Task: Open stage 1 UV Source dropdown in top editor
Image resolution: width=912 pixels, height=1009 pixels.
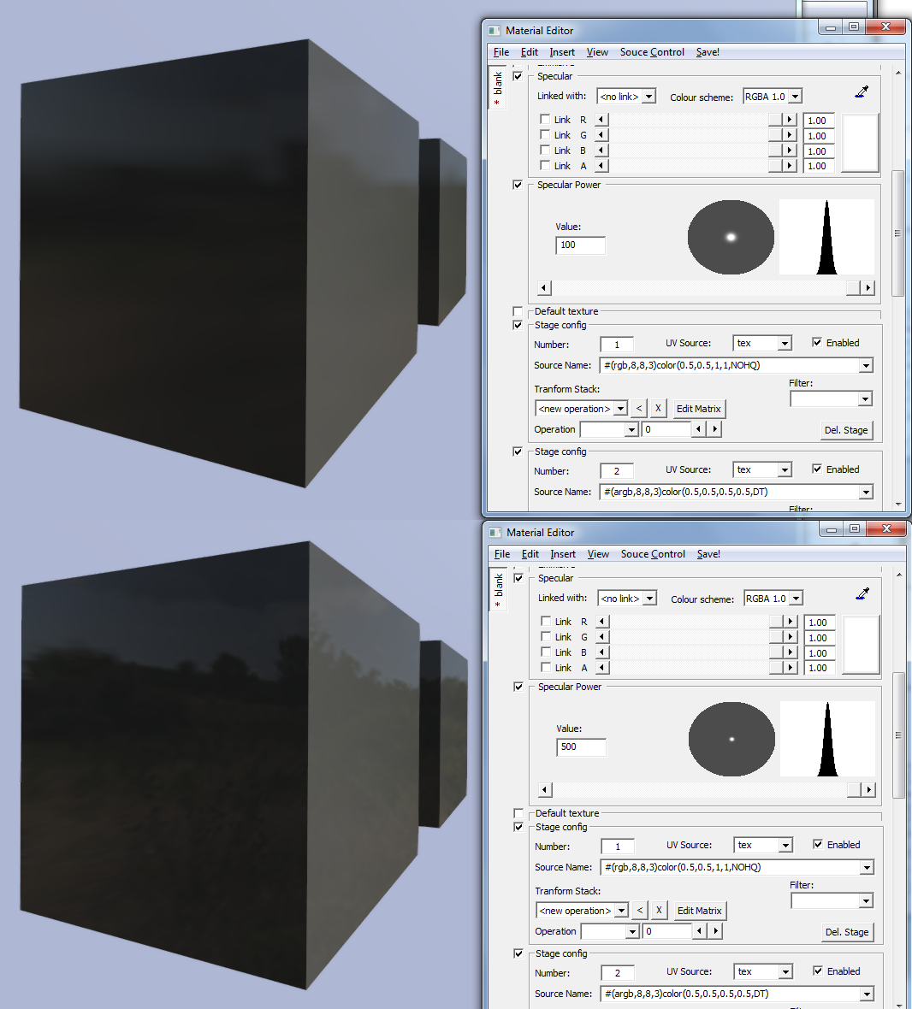Action: 784,344
